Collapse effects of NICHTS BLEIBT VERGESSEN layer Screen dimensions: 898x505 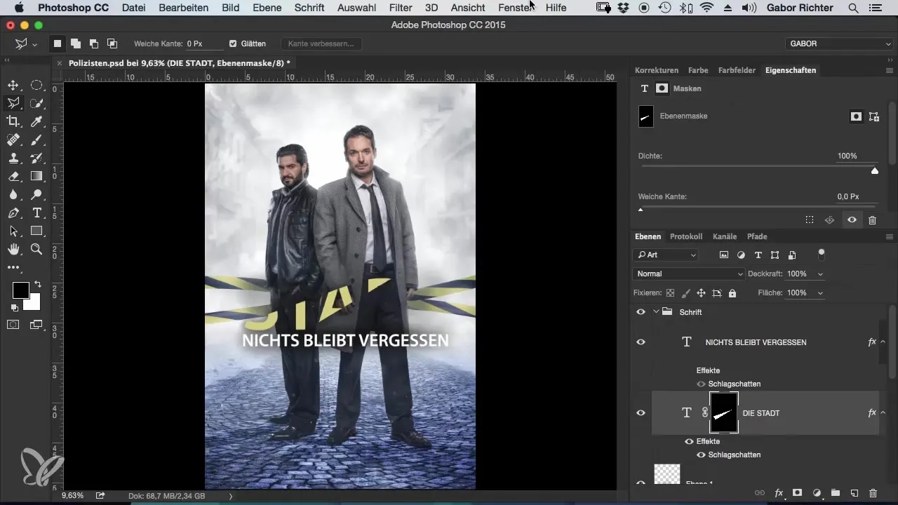[x=882, y=342]
